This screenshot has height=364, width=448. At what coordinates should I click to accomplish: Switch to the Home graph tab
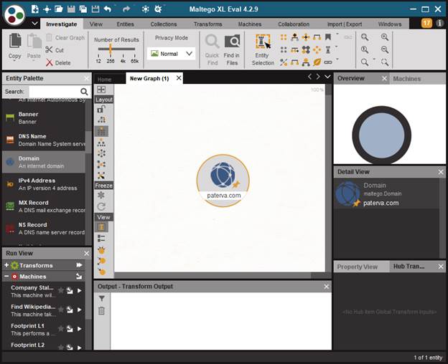[104, 80]
